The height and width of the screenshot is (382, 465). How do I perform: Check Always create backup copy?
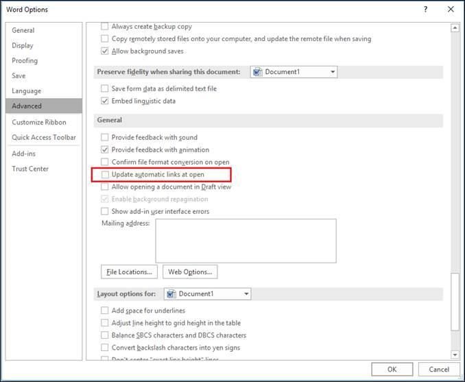tap(105, 27)
